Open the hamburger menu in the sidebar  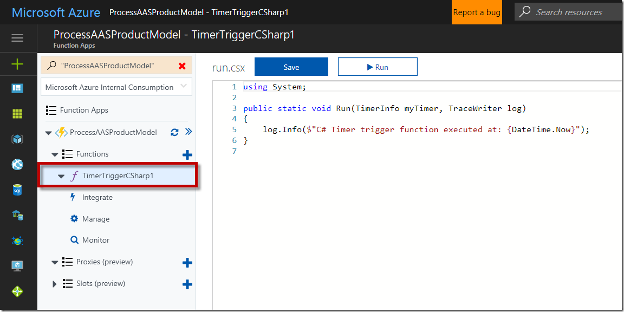pos(17,38)
